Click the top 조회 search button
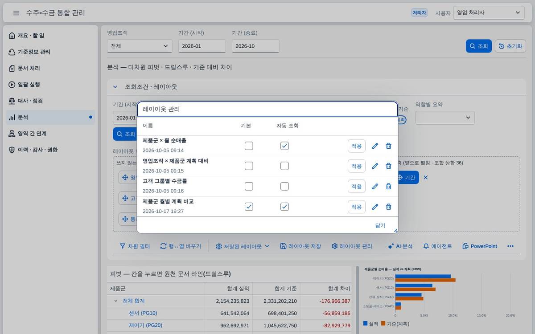The image size is (535, 334). click(479, 46)
